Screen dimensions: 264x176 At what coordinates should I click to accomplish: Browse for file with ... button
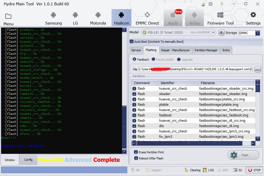[x=257, y=69]
